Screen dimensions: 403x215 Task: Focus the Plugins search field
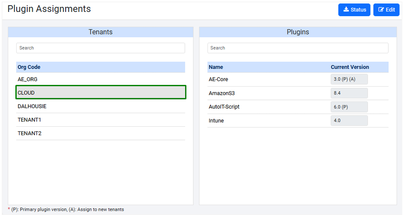pos(298,48)
